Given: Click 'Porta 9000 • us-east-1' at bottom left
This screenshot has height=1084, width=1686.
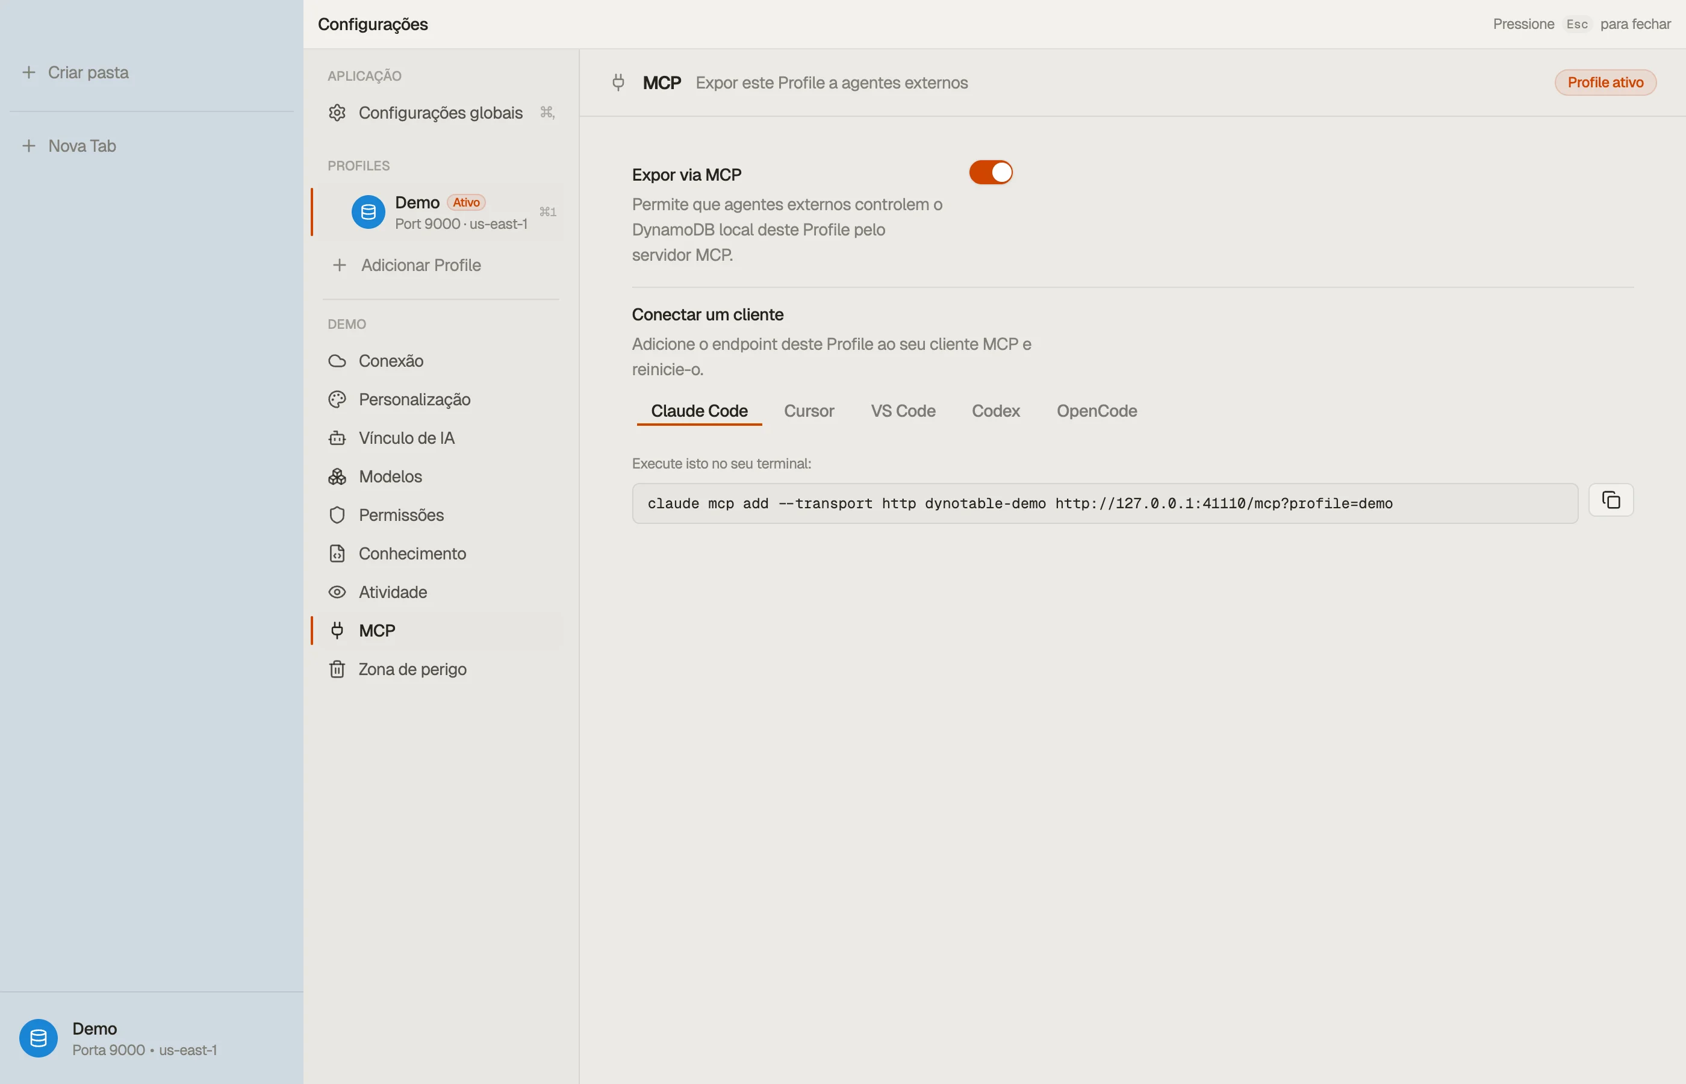Looking at the screenshot, I should pyautogui.click(x=145, y=1050).
